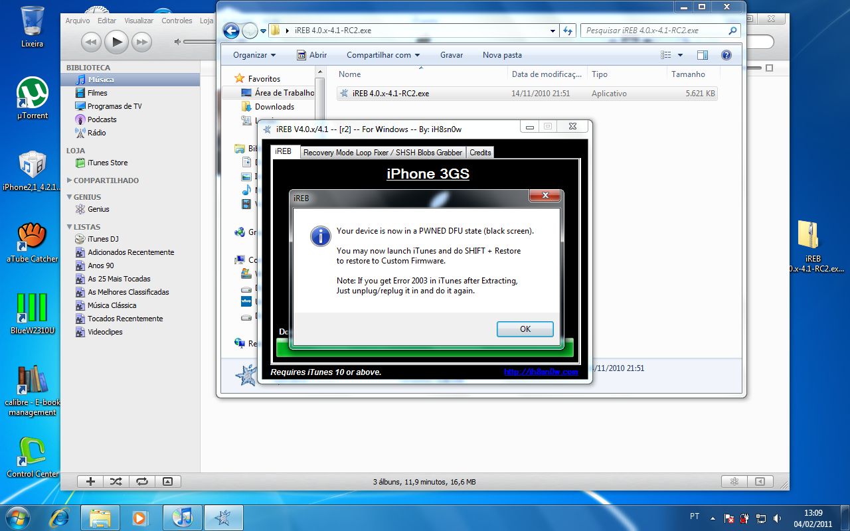
Task: Click the iTunes volume speaker icon
Action: pos(178,42)
